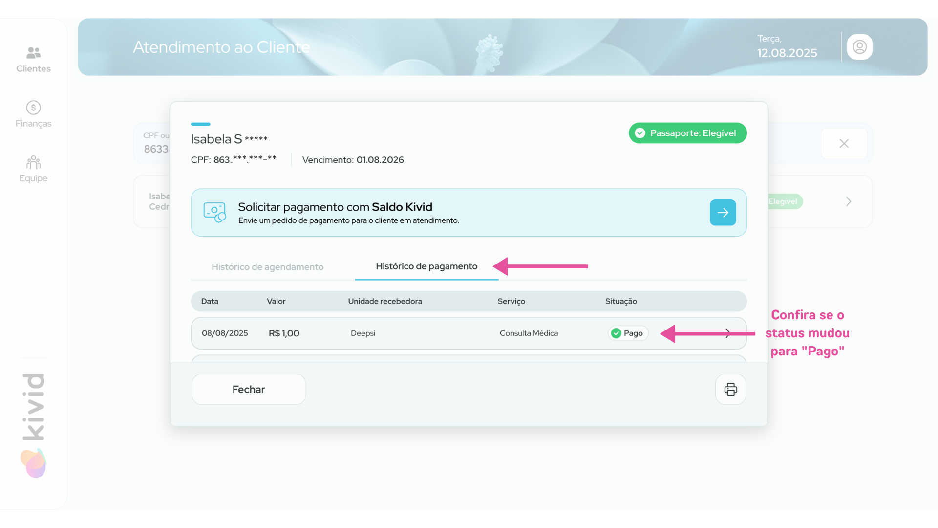Click the blue arrow to request payment
The height and width of the screenshot is (528, 938).
(x=723, y=213)
